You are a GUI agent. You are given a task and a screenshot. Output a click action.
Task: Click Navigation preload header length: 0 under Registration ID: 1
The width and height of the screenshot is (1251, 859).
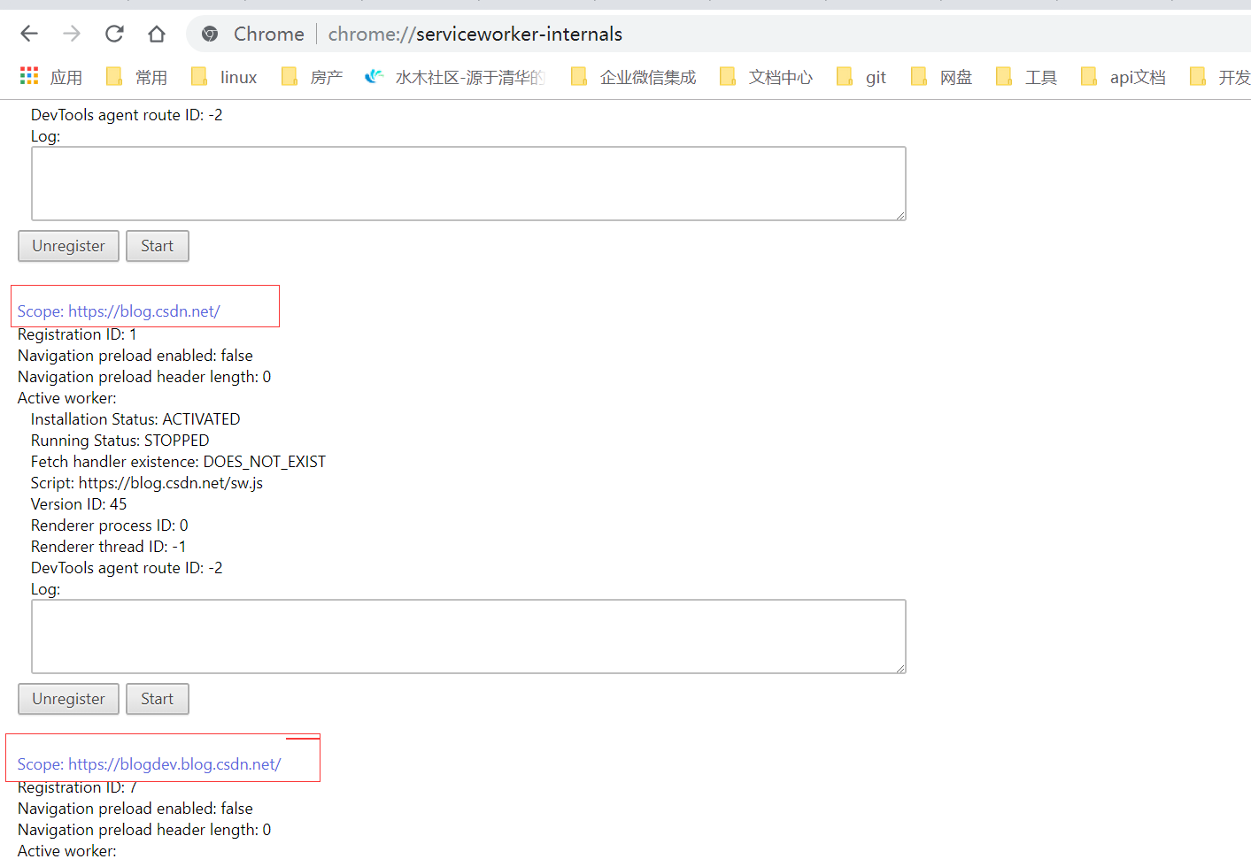tap(144, 377)
